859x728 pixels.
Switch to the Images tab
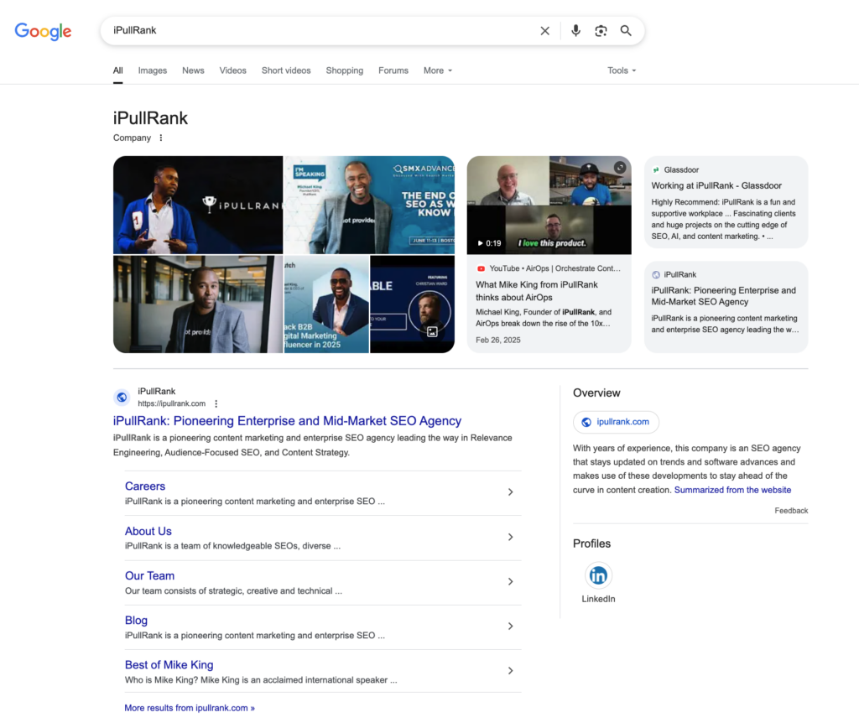[x=153, y=70]
